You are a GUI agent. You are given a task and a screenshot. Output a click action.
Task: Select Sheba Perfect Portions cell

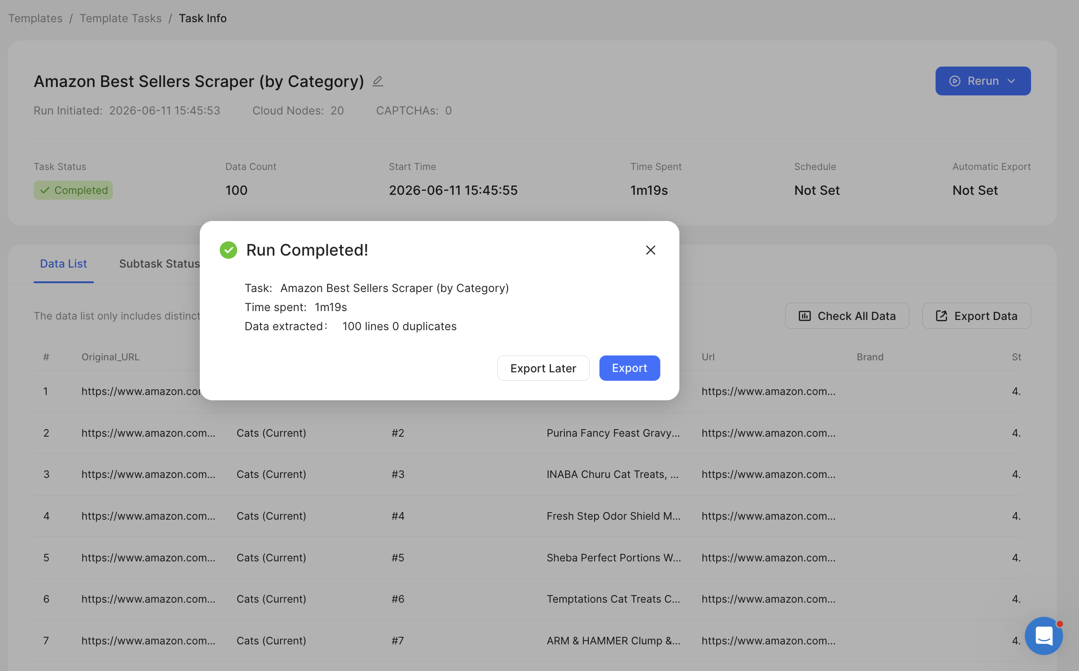click(x=614, y=557)
